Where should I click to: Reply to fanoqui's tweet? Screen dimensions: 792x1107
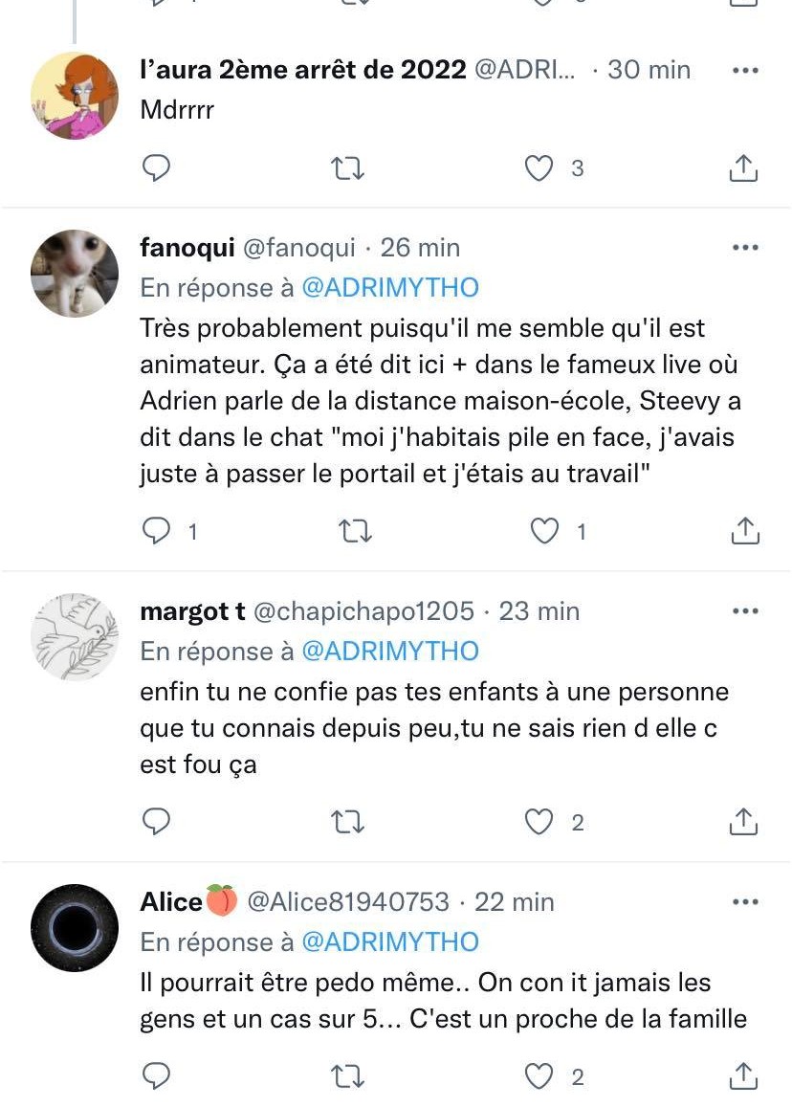point(156,531)
